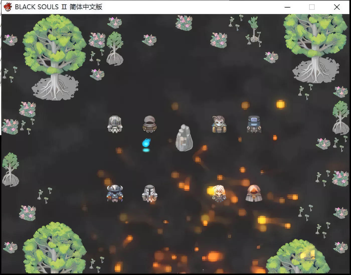Select the gray hooded figure above the blue flame
This screenshot has width=351, height=275.
pos(149,124)
